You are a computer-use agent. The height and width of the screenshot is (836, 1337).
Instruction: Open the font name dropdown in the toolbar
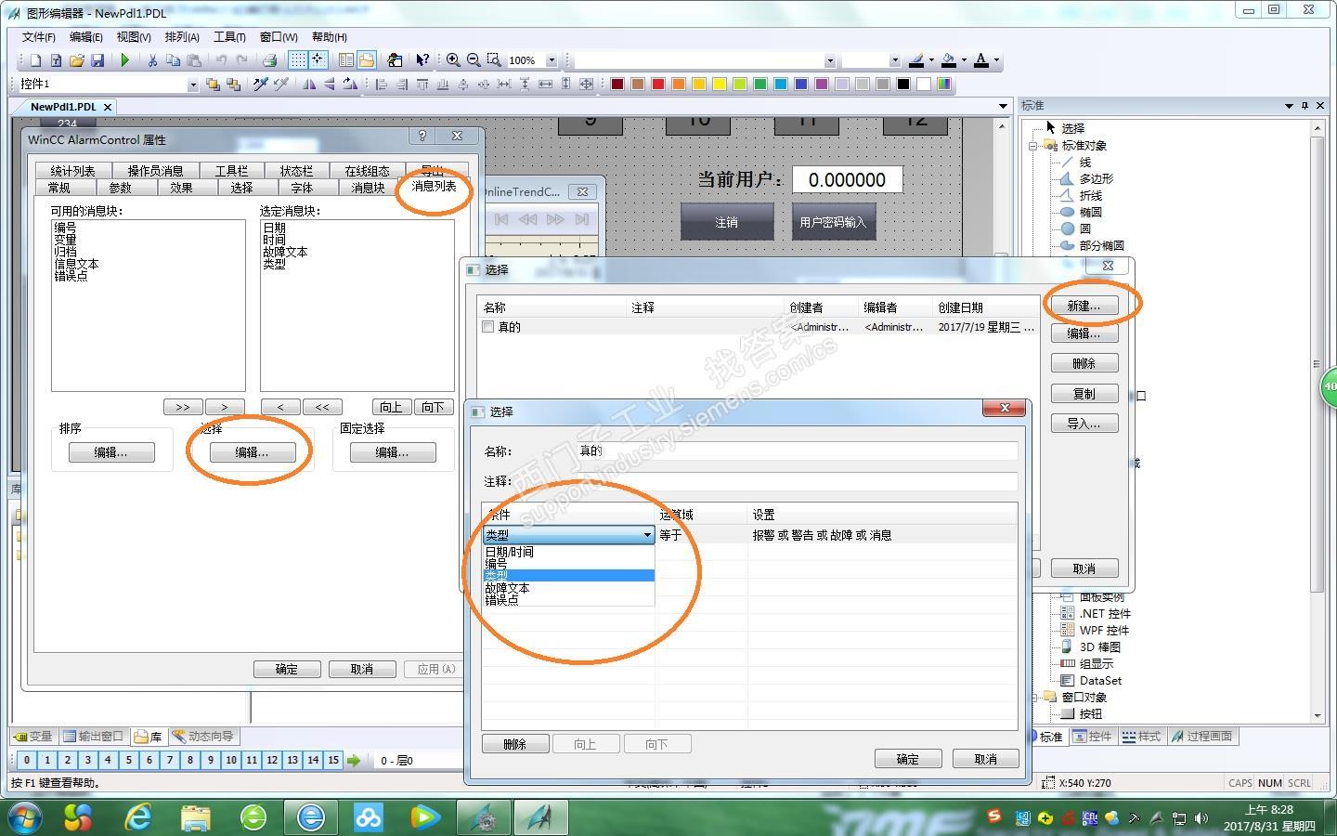pos(829,60)
